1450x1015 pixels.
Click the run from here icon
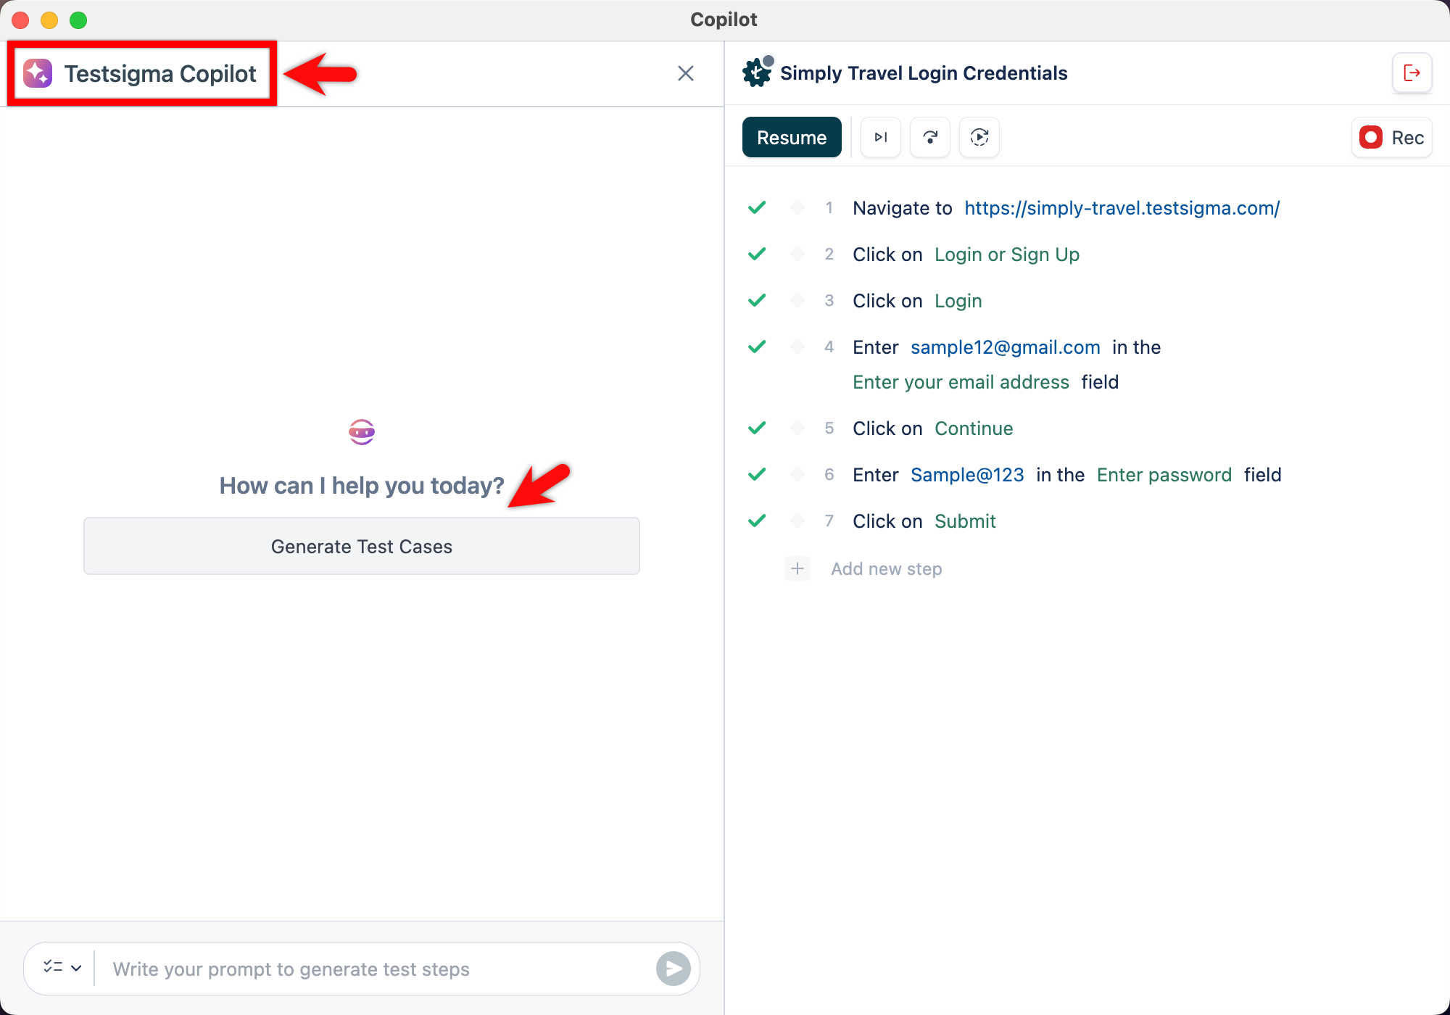pos(979,137)
